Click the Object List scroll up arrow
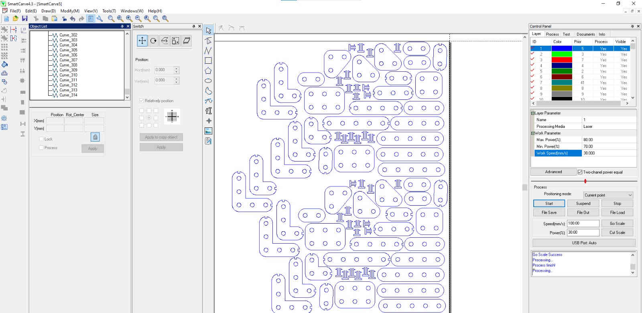The width and height of the screenshot is (642, 313). [127, 34]
